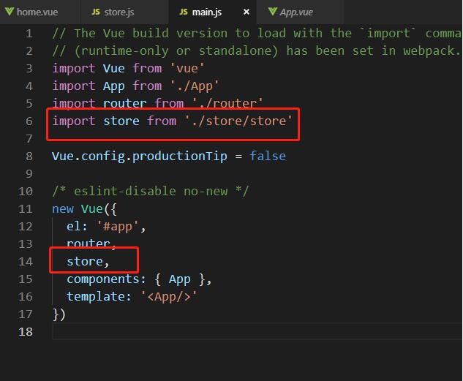Click 'components: { App },' on line 15
This screenshot has height=381, width=463.
click(139, 279)
